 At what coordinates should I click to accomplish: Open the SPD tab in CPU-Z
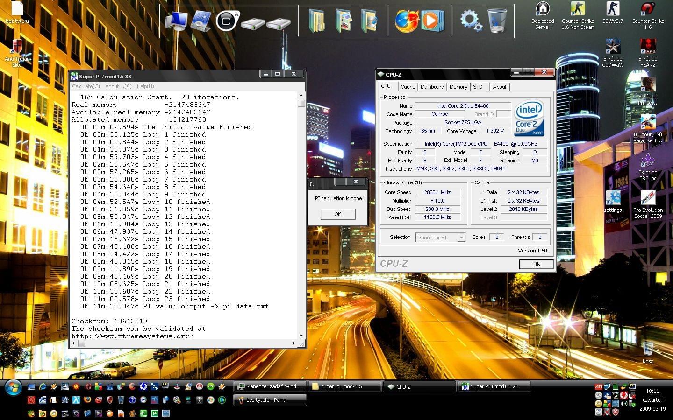478,87
